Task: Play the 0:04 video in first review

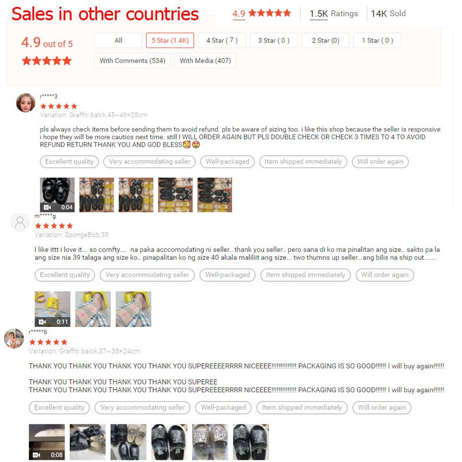Action: tap(57, 195)
